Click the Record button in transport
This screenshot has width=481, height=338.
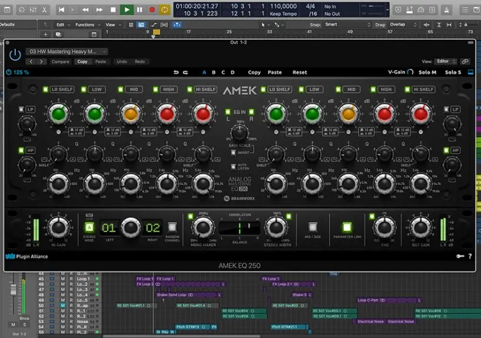click(152, 10)
